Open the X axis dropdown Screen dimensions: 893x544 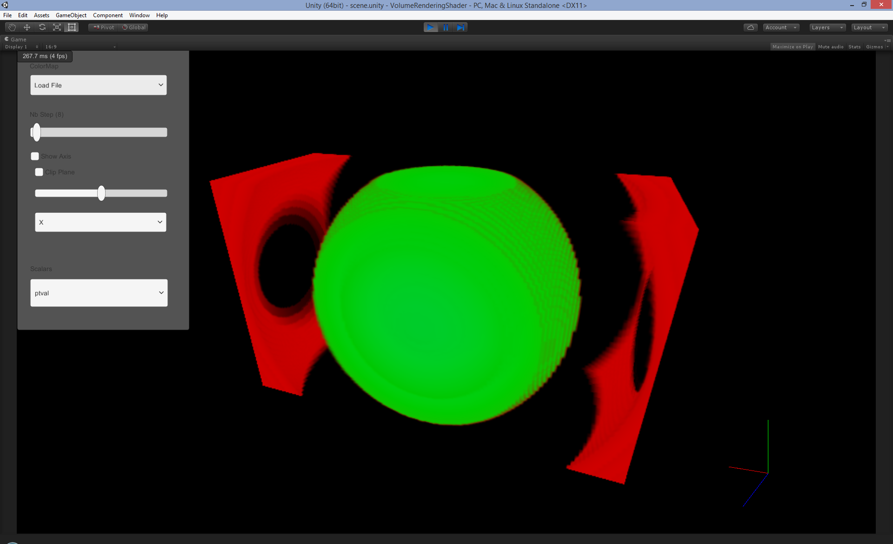coord(100,222)
